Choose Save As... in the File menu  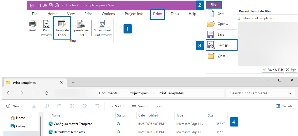point(221,45)
